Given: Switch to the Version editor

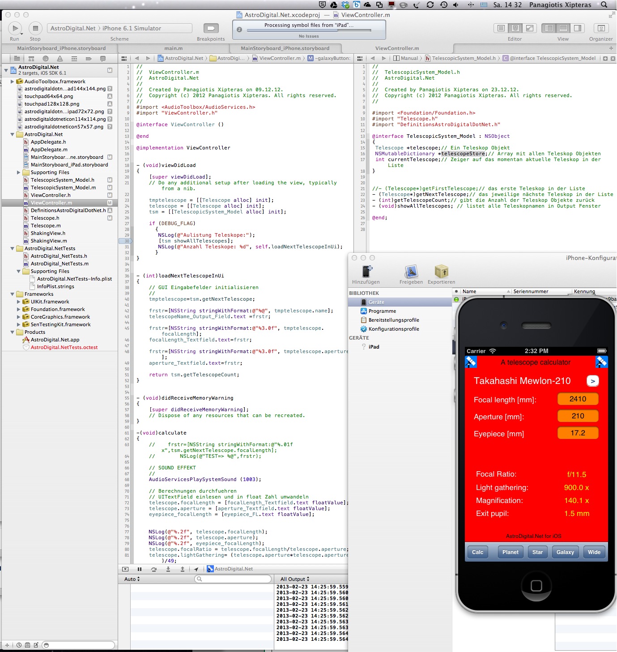Looking at the screenshot, I should tap(530, 28).
